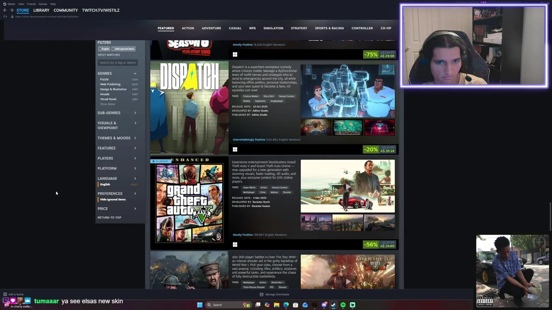Collapse the GENRES filter section
This screenshot has width=552, height=310.
[117, 74]
